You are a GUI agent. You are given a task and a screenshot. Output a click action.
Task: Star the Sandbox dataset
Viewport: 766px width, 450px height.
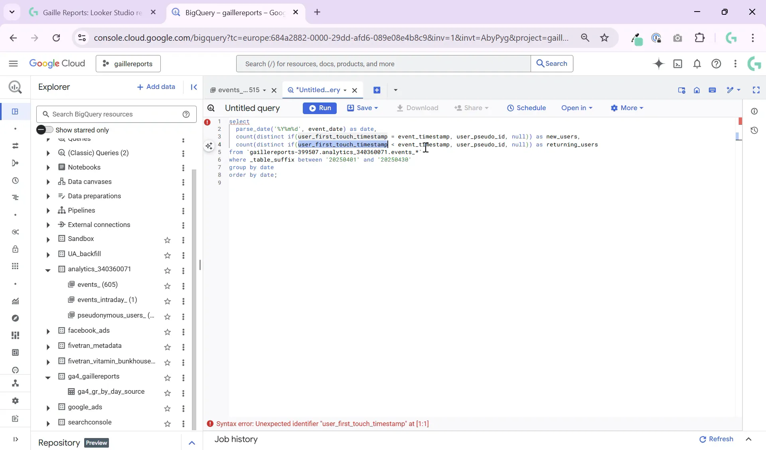168,240
